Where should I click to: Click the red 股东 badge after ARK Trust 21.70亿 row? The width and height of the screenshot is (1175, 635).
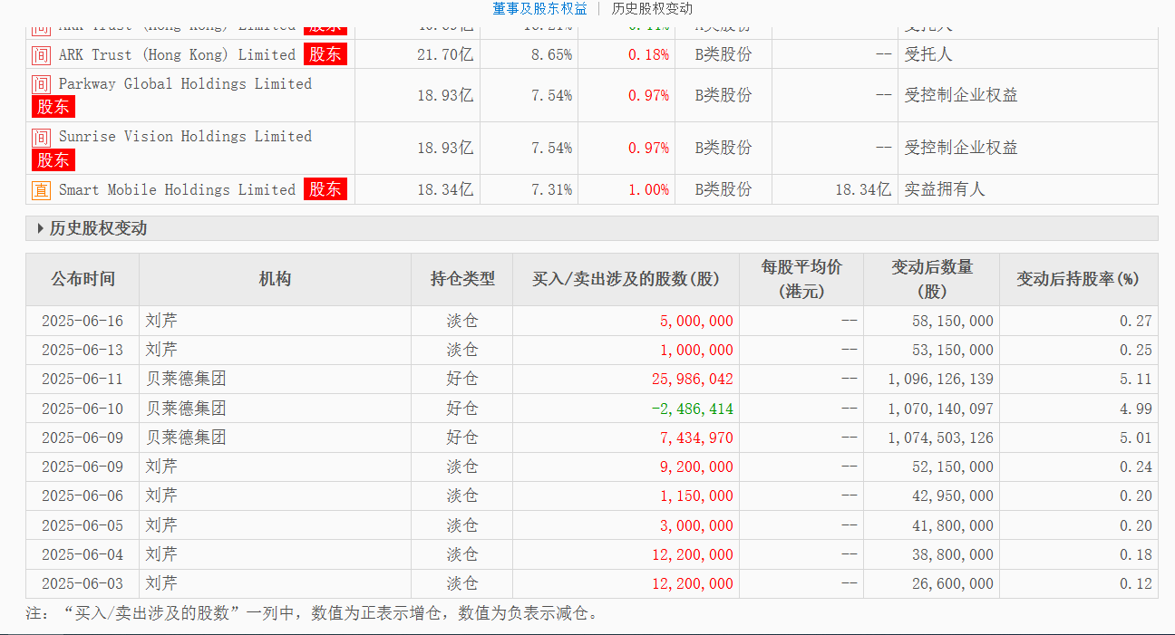[325, 54]
